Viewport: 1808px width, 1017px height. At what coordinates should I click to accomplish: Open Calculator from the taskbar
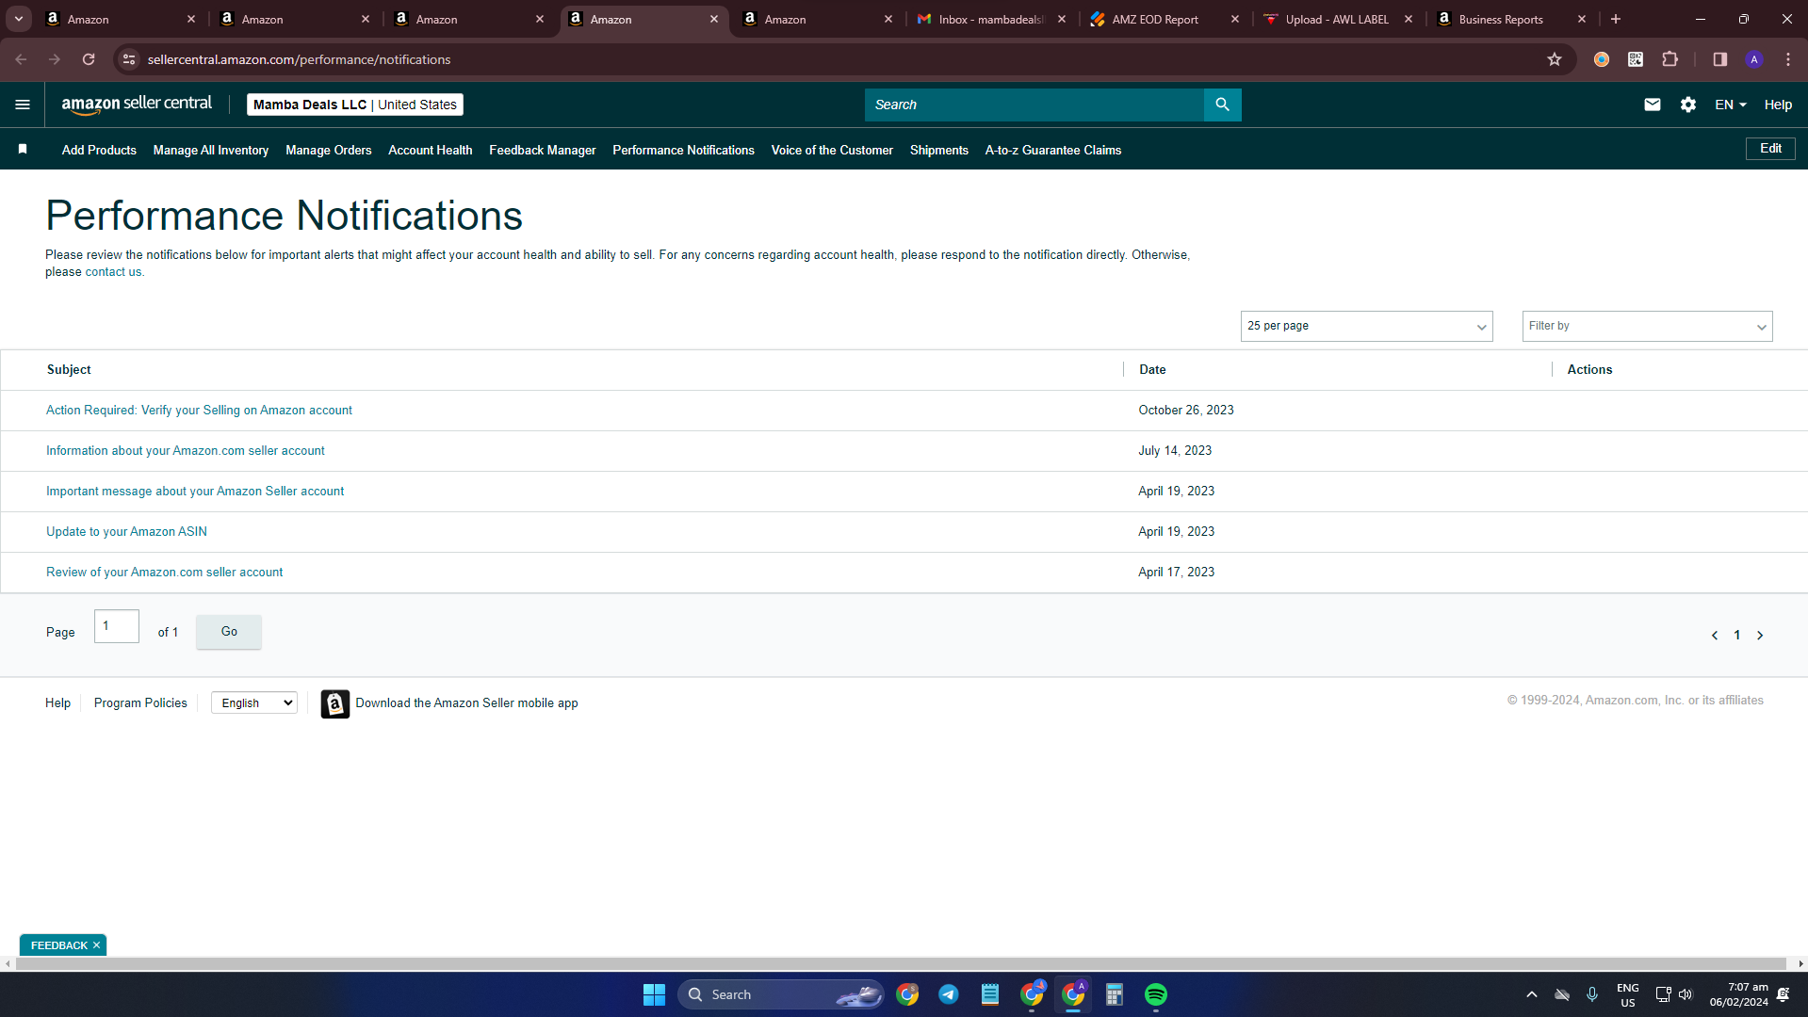(1115, 994)
